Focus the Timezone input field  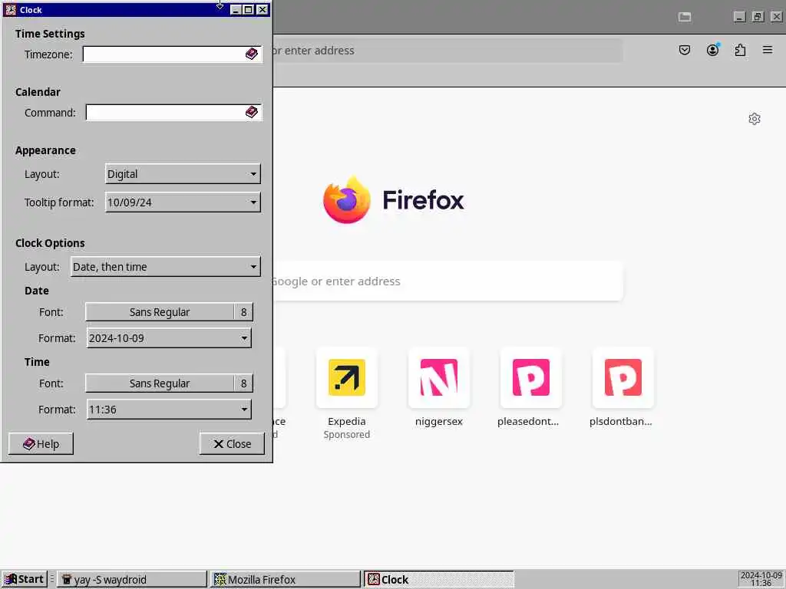172,54
